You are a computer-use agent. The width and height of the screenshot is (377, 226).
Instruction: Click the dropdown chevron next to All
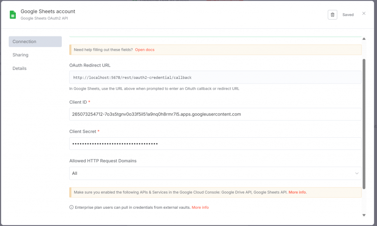356,173
